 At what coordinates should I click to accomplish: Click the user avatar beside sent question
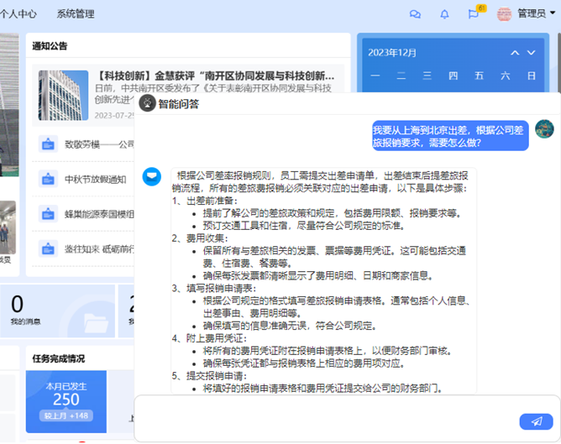[544, 129]
